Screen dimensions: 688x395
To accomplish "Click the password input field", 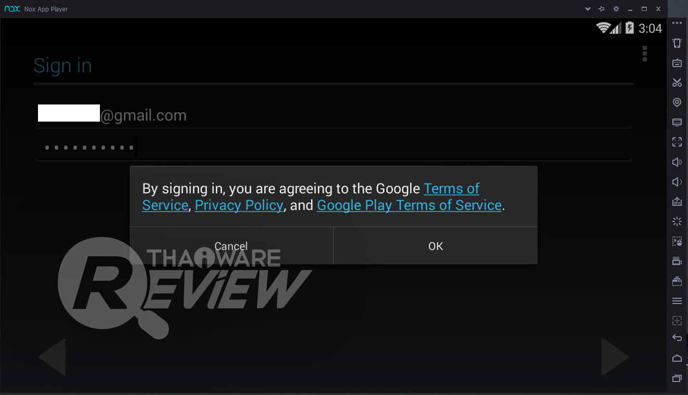I will [333, 148].
